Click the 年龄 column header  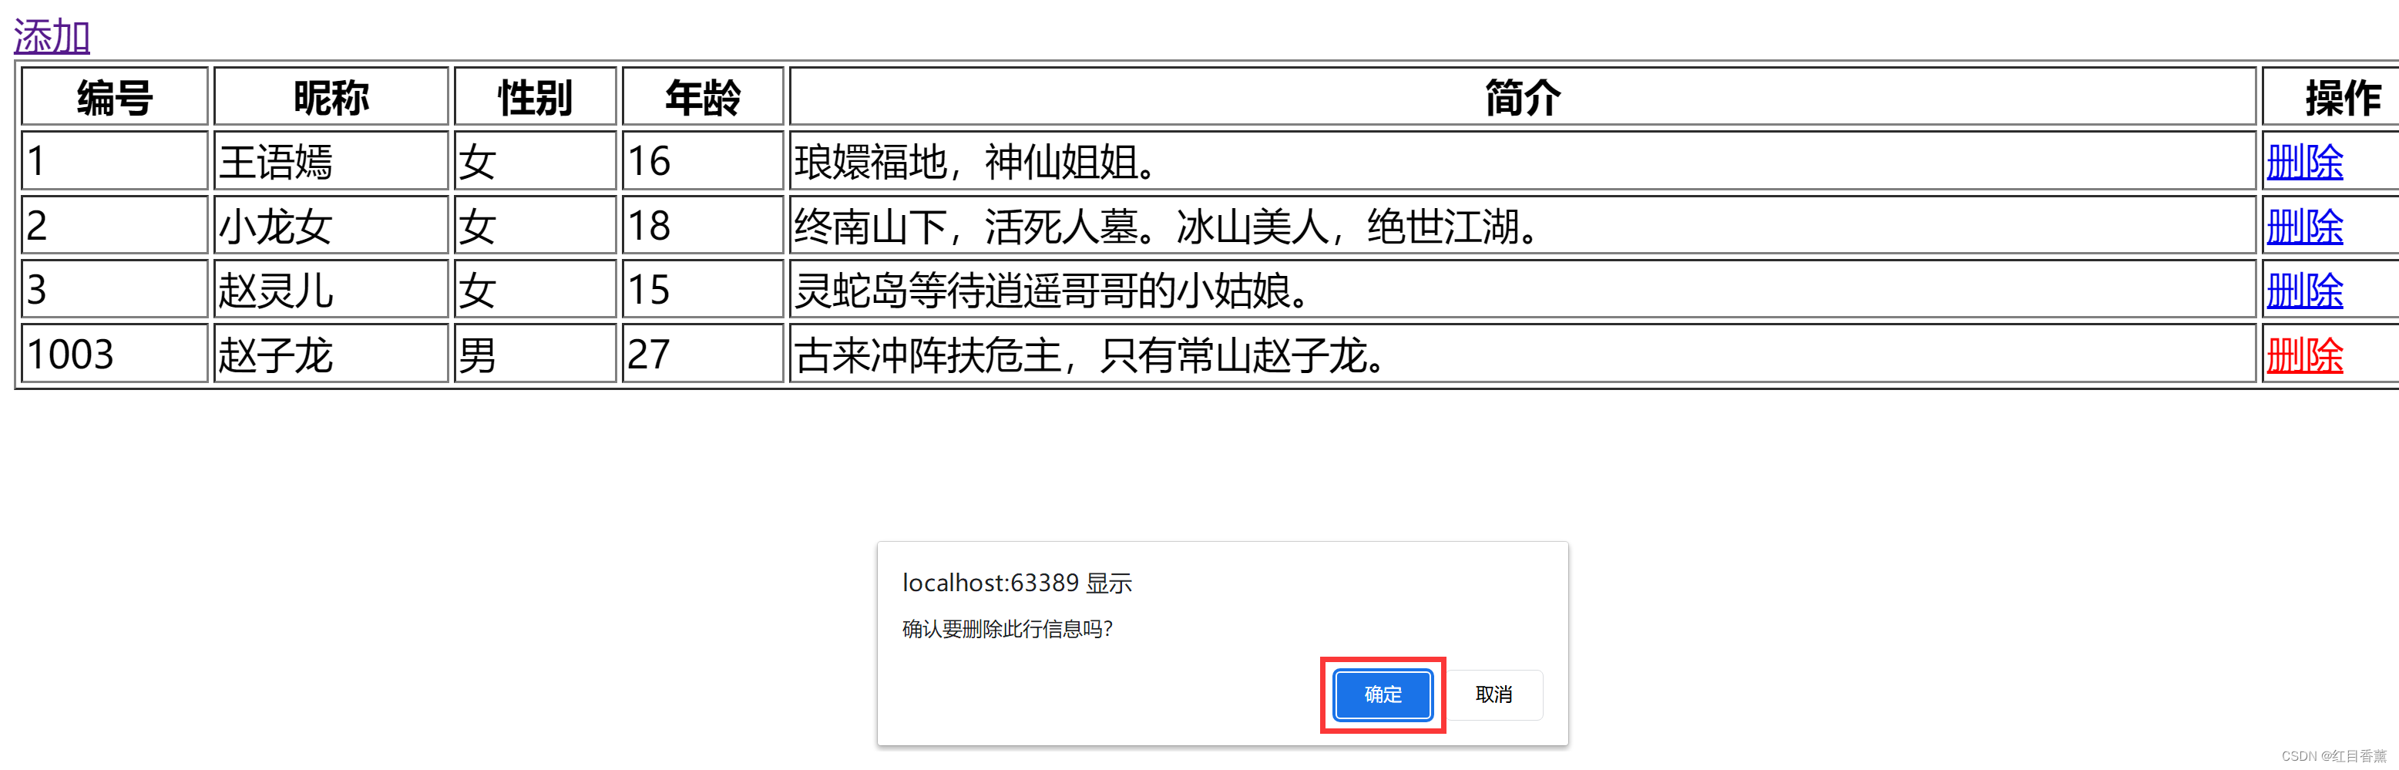pos(703,97)
